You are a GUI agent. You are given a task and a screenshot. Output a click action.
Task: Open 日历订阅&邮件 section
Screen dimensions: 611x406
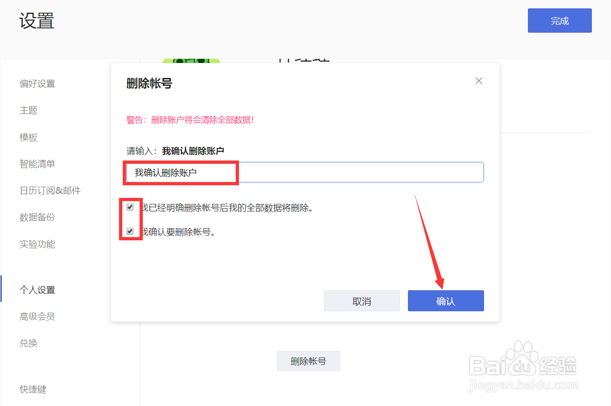(50, 190)
